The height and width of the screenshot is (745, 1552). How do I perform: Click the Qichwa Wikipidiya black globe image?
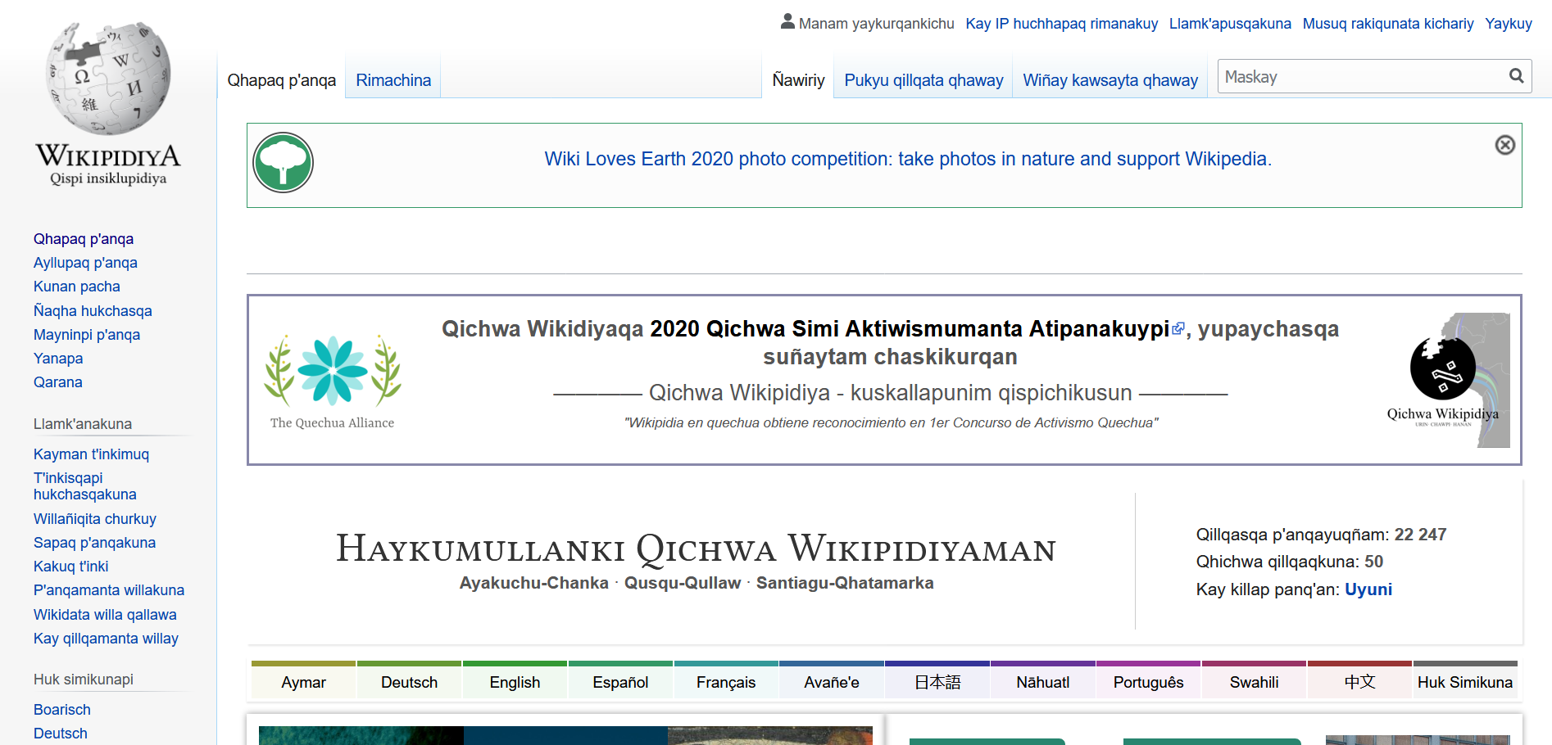pyautogui.click(x=1448, y=380)
